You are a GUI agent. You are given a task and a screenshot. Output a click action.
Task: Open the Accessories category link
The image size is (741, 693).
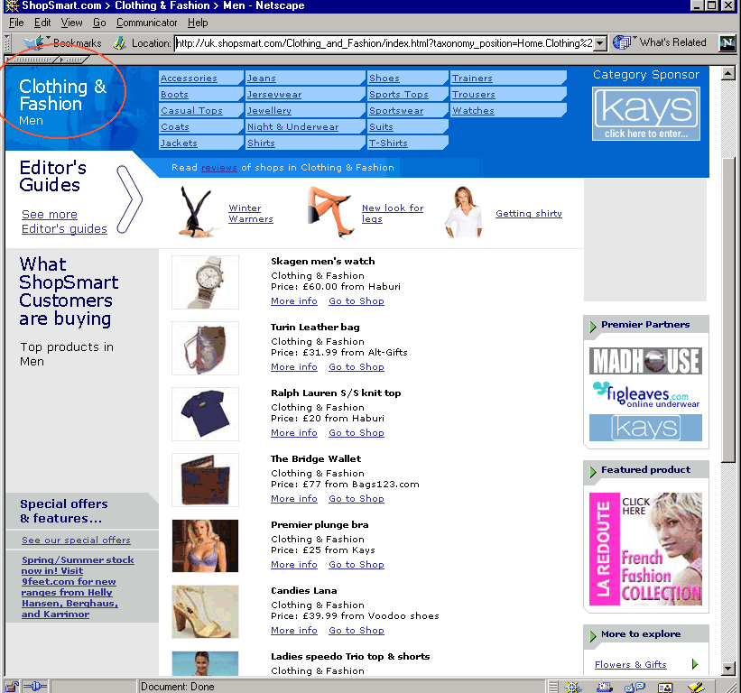[189, 79]
